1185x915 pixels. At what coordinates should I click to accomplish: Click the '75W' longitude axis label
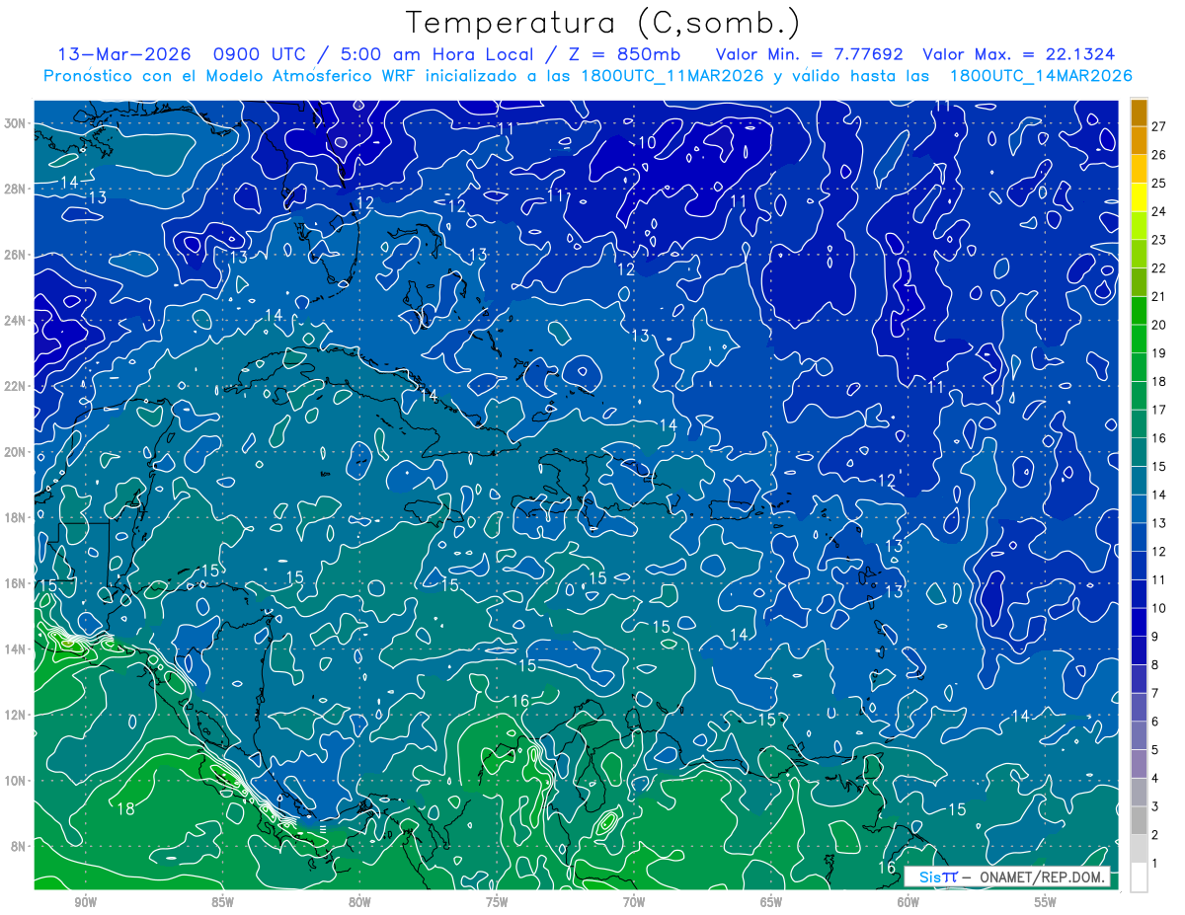click(497, 903)
